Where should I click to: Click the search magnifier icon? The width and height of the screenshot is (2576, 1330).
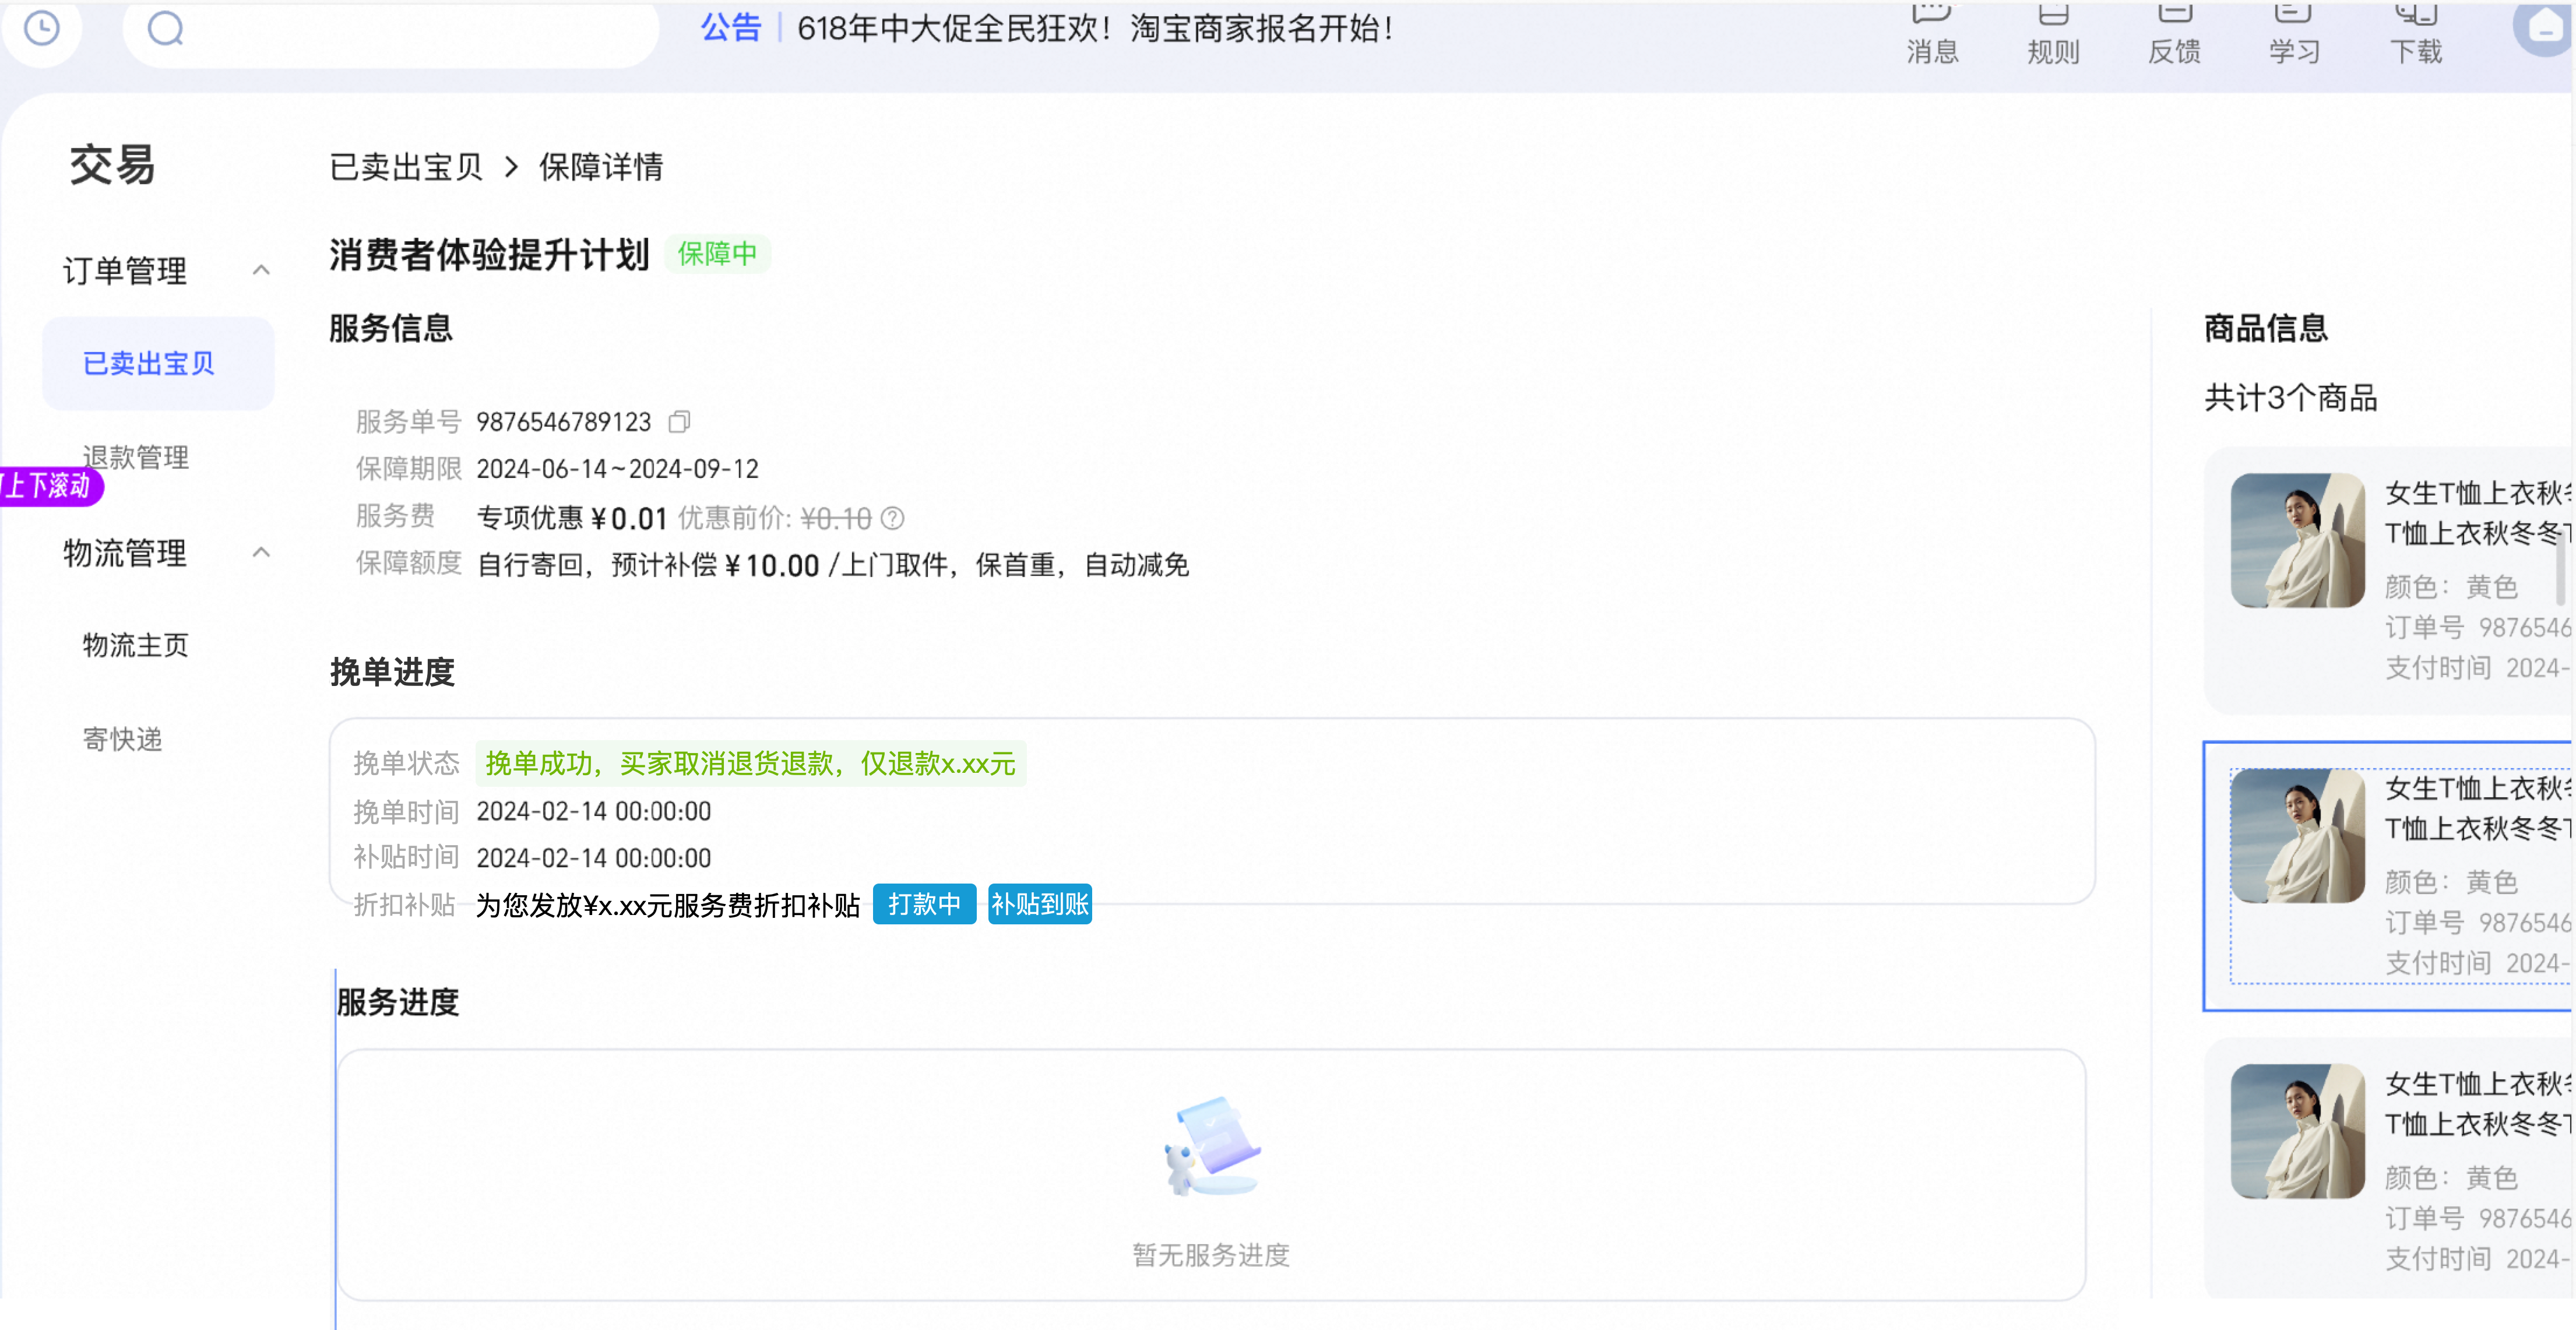click(165, 28)
